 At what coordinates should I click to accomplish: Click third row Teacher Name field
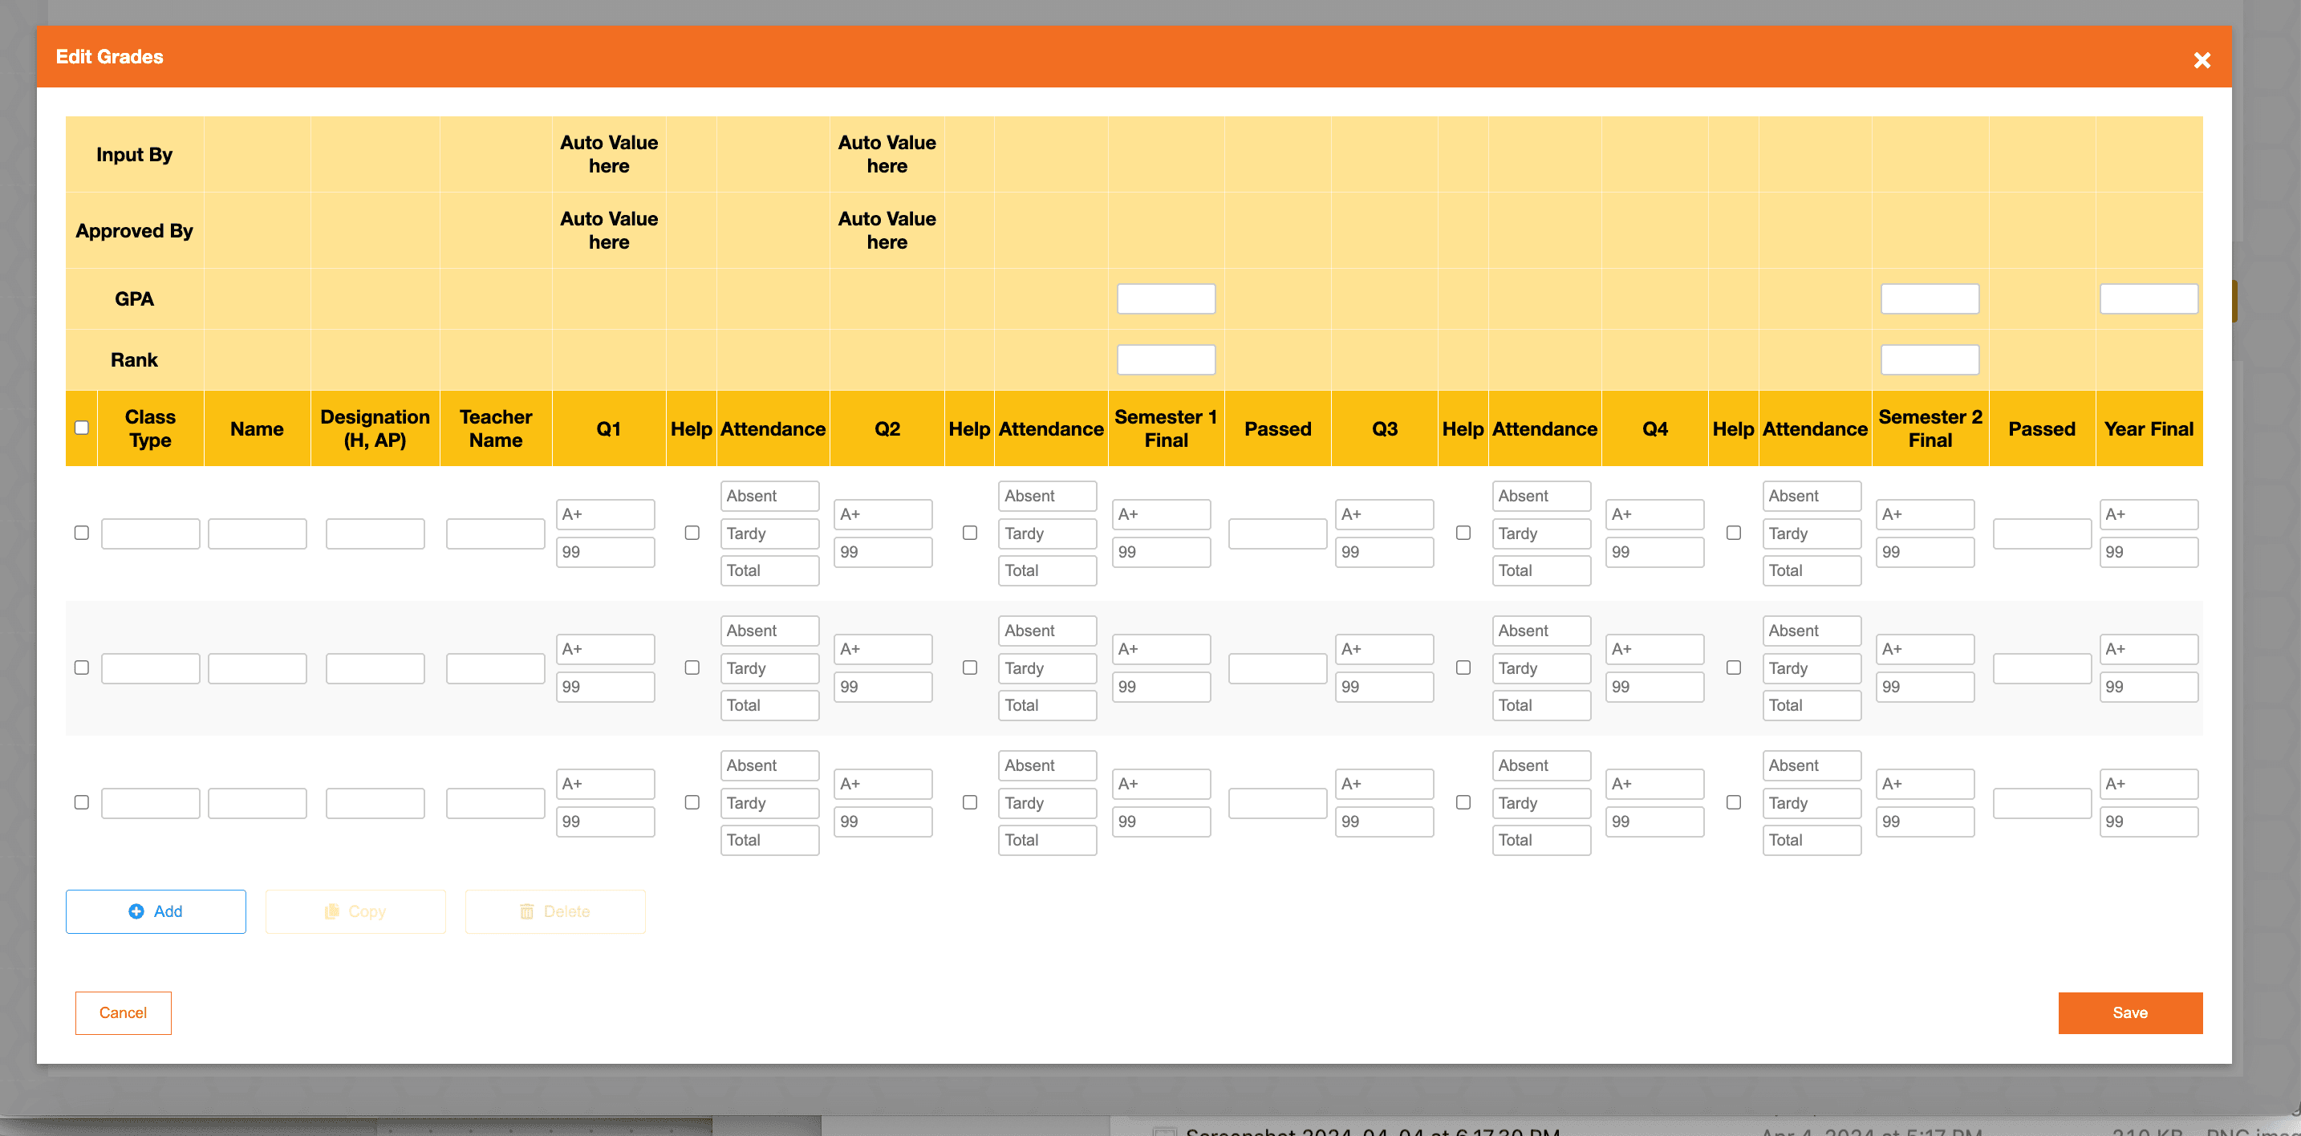pos(496,804)
